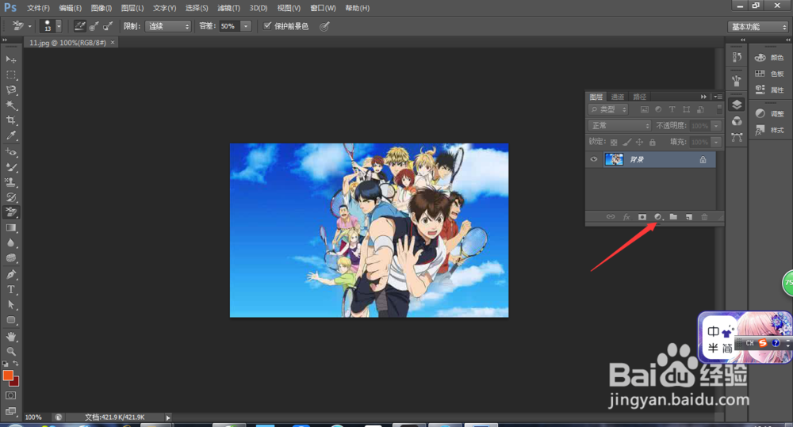Image resolution: width=793 pixels, height=427 pixels.
Task: Switch to 通道 tab
Action: [618, 97]
